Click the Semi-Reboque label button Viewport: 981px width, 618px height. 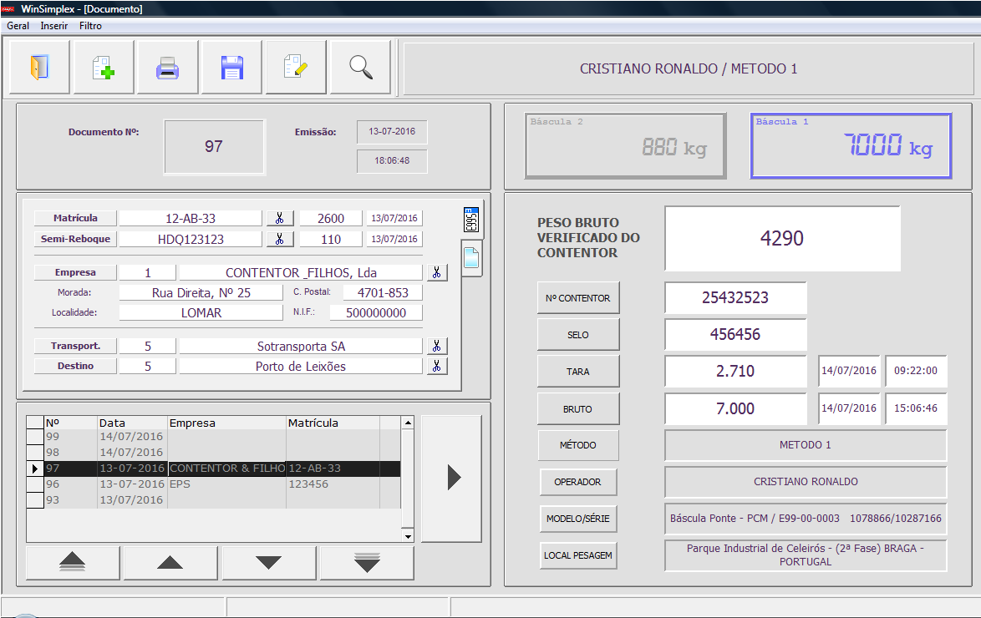[x=75, y=238]
